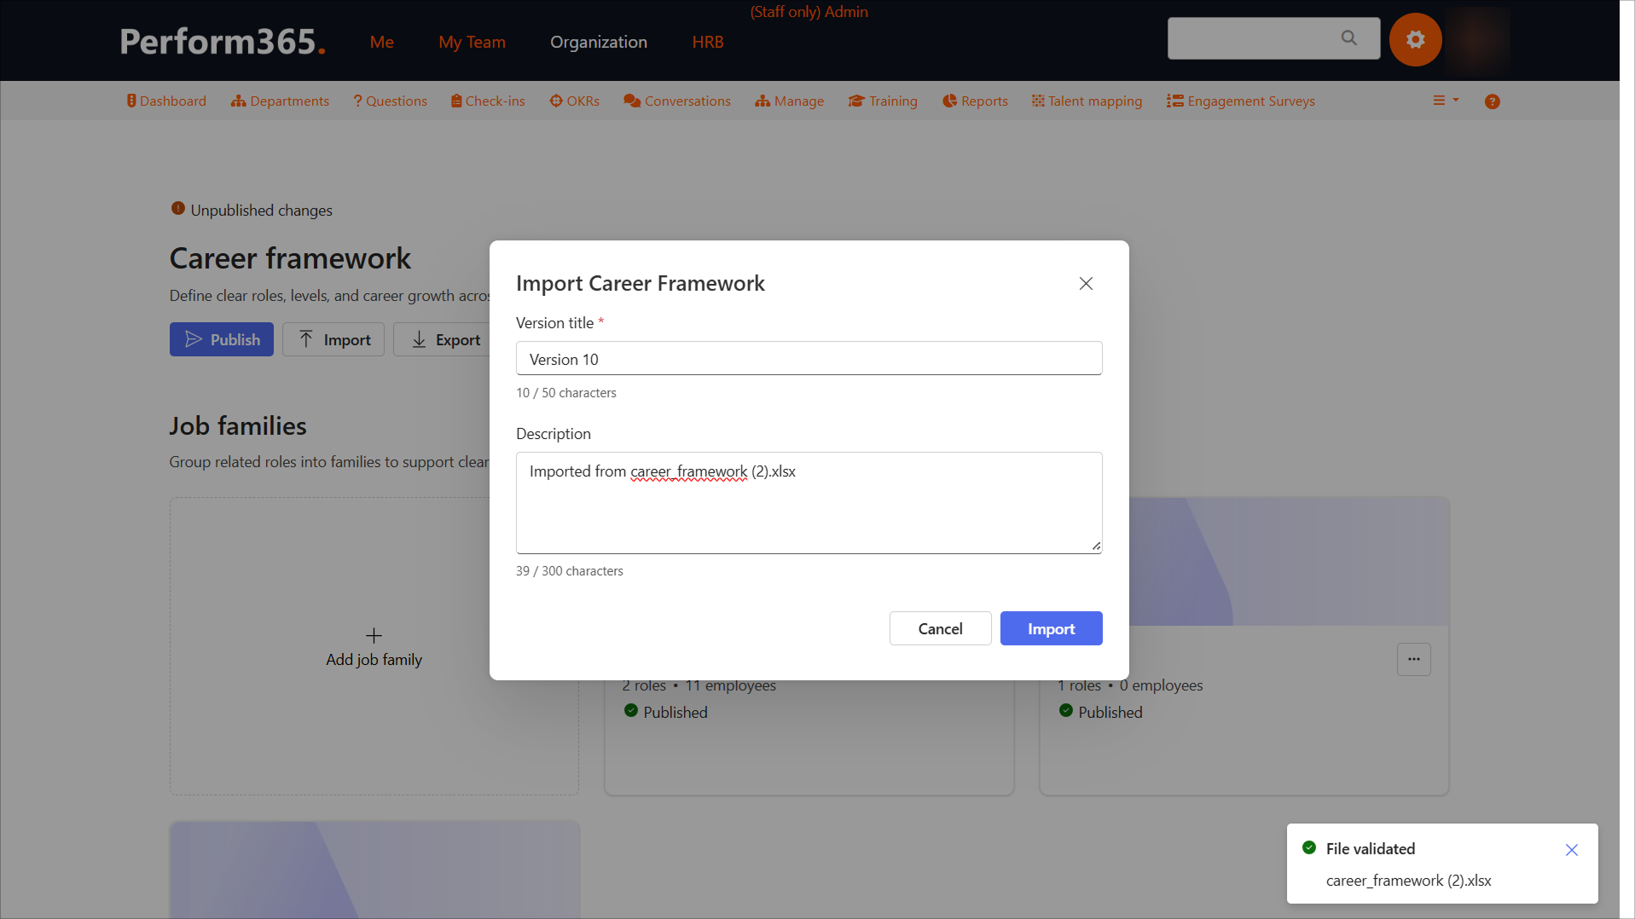Click the Perform365 logo
This screenshot has height=919, width=1635.
click(x=223, y=41)
